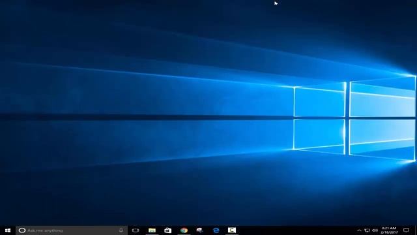The width and height of the screenshot is (417, 235).
Task: Show hidden system tray icons
Action: click(359, 230)
